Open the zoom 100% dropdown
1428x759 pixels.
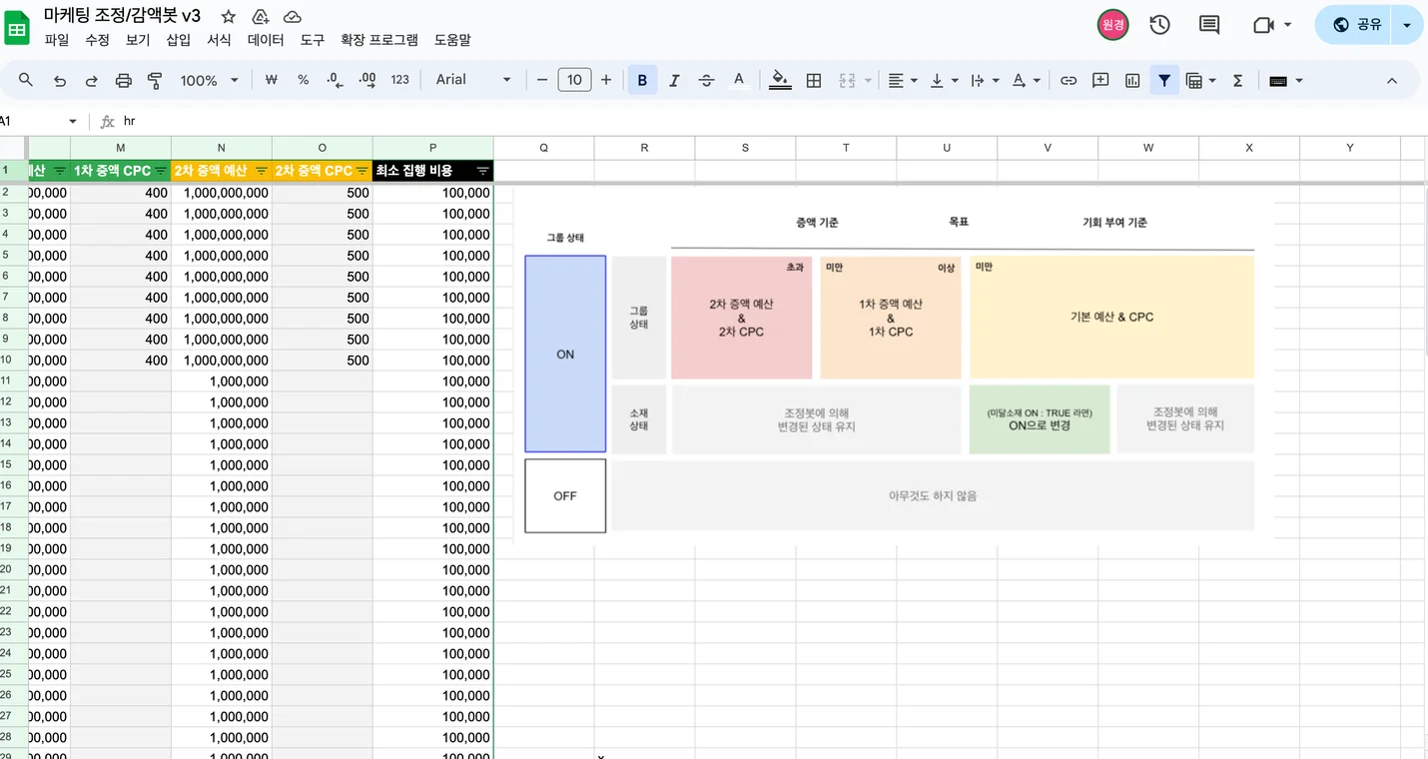click(x=209, y=80)
